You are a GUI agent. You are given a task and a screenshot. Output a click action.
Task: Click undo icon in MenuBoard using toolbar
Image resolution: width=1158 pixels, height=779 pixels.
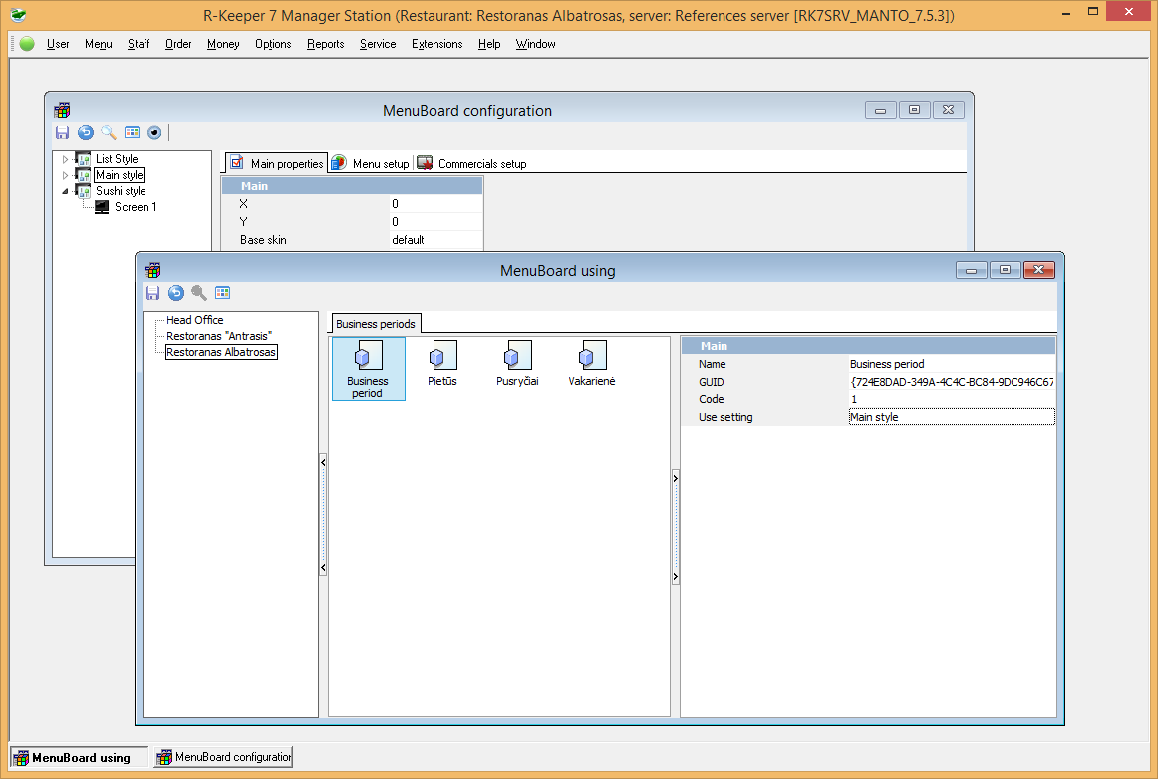coord(175,293)
